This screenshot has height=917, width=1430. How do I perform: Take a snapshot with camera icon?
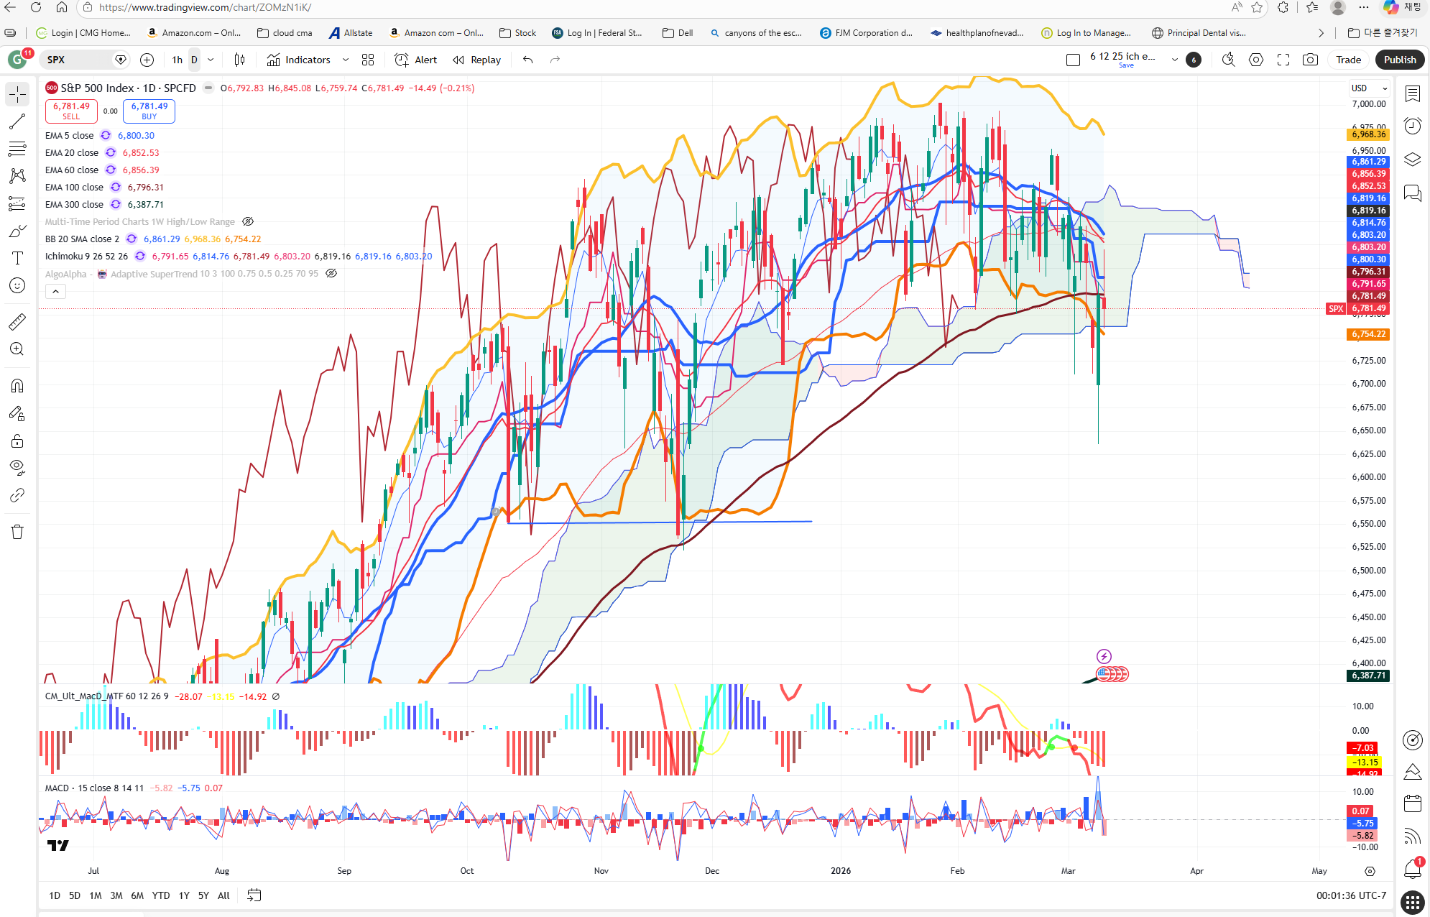pos(1310,60)
